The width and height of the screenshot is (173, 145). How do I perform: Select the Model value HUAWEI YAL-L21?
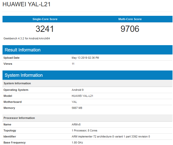(x=82, y=96)
